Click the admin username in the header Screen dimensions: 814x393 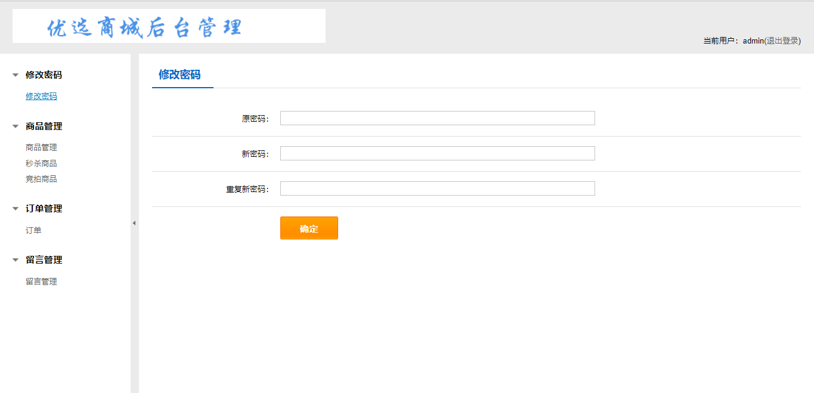coord(753,41)
